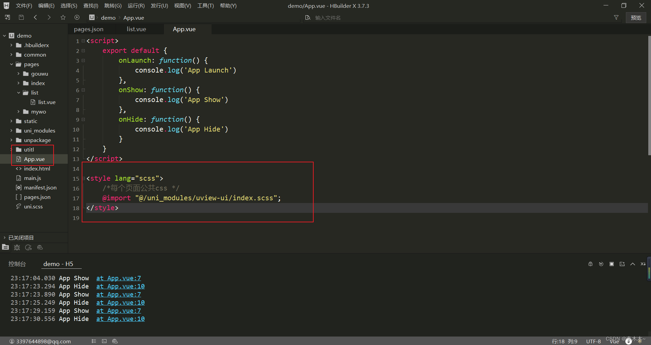Fold the style block at line 15
Screen dimensions: 651x345
pyautogui.click(x=83, y=179)
